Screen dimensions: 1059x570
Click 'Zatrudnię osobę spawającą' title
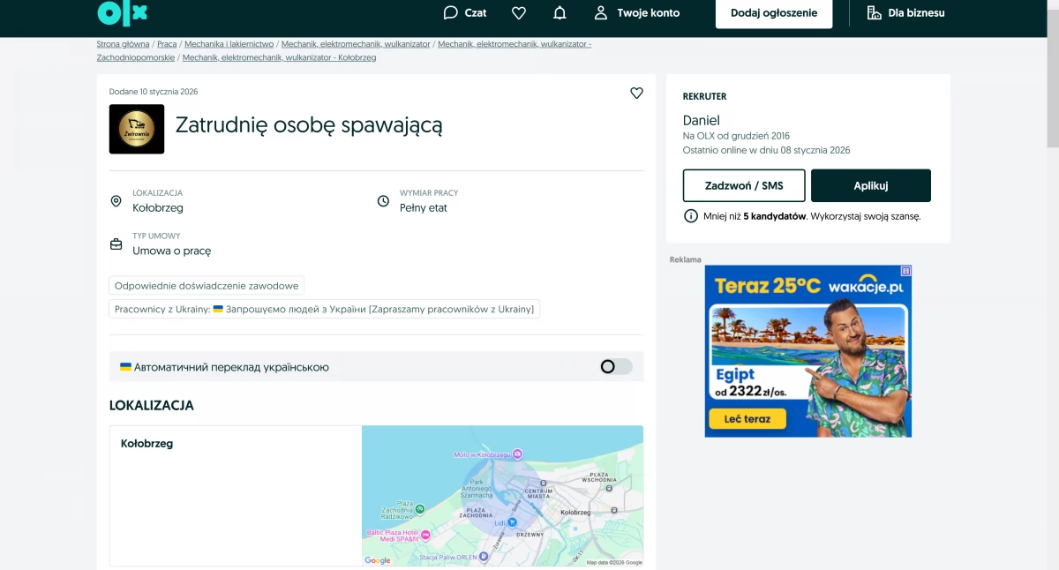pos(309,125)
